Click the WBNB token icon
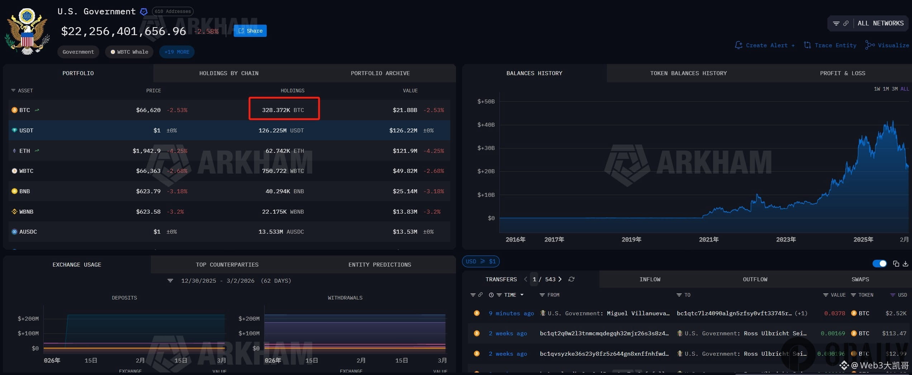This screenshot has width=912, height=375. 14,212
